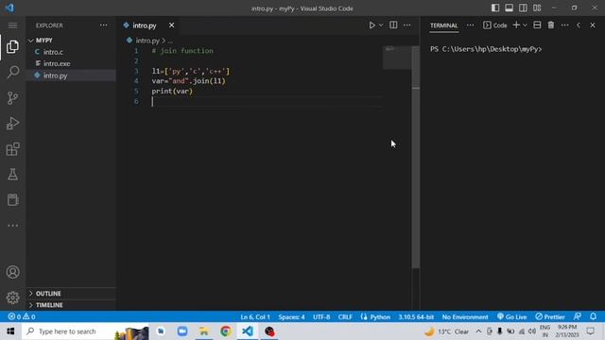Click Prettier status item
605x340 pixels.
point(550,317)
